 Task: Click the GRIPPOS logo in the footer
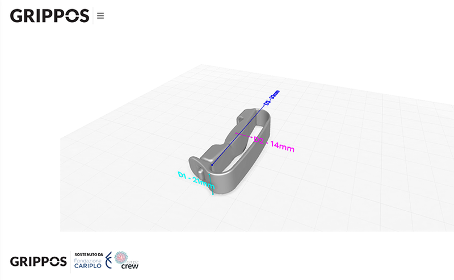tap(38, 262)
